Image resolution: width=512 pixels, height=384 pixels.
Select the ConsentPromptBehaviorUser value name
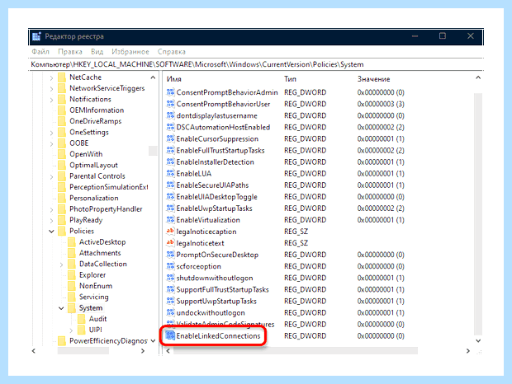pyautogui.click(x=223, y=104)
